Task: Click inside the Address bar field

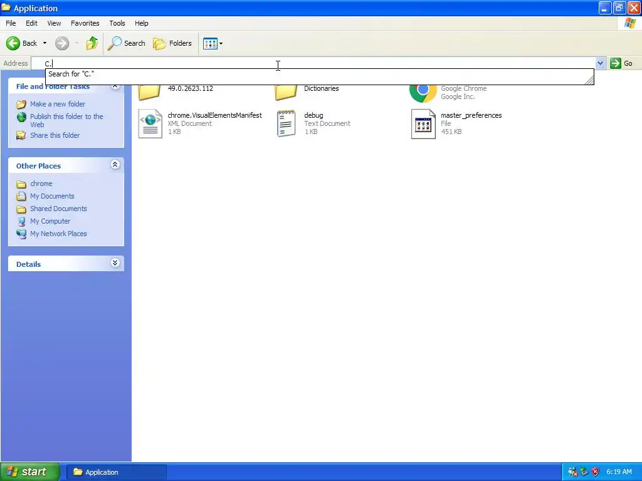Action: [313, 63]
